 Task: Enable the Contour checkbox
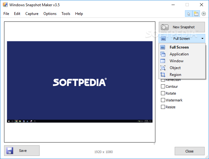click(x=163, y=87)
